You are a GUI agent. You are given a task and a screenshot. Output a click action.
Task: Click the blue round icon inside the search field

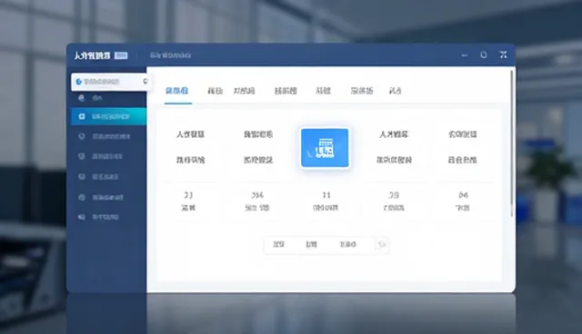coord(79,82)
